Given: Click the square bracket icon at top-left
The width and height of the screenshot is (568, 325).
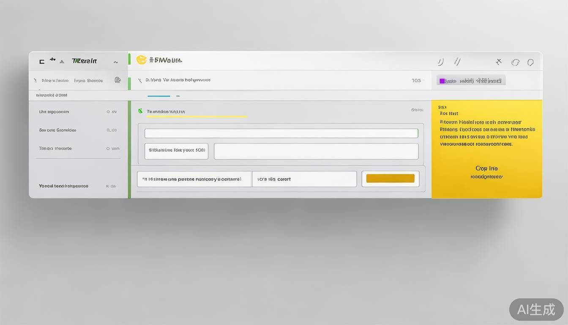Looking at the screenshot, I should point(42,62).
